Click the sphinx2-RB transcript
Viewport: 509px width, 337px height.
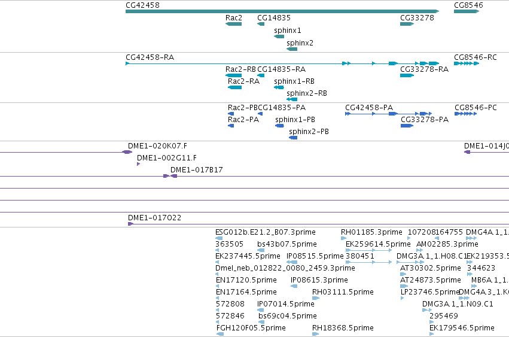[292, 99]
